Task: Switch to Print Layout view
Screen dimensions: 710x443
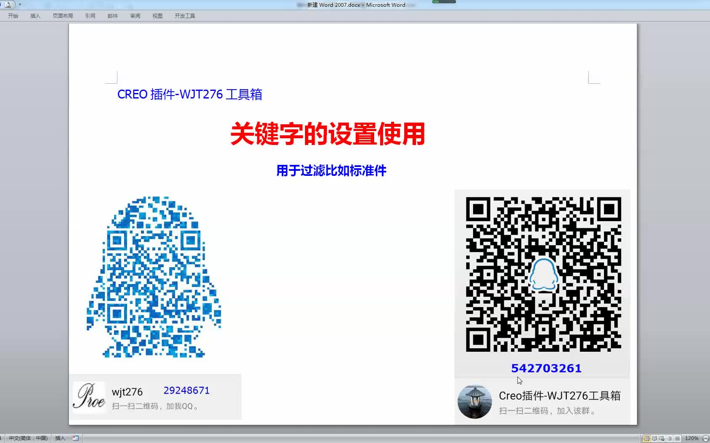Action: (x=646, y=438)
